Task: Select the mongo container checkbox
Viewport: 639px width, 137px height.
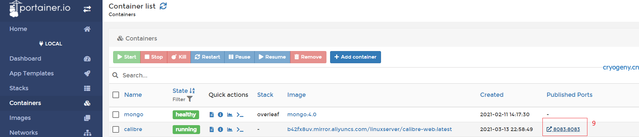Action: [116, 115]
